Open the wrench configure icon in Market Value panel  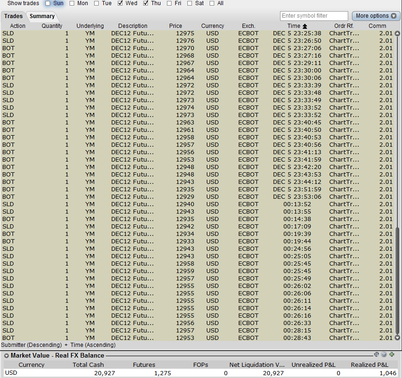[x=376, y=354]
